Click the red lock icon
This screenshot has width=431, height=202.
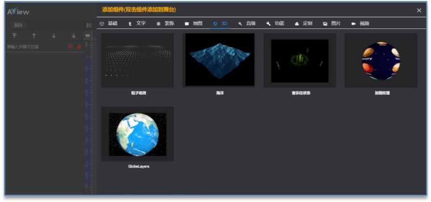(x=79, y=46)
